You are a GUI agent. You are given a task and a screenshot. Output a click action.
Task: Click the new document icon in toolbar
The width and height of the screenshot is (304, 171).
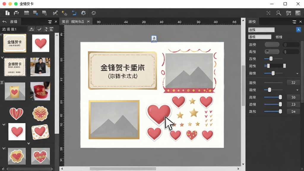[x=7, y=13]
